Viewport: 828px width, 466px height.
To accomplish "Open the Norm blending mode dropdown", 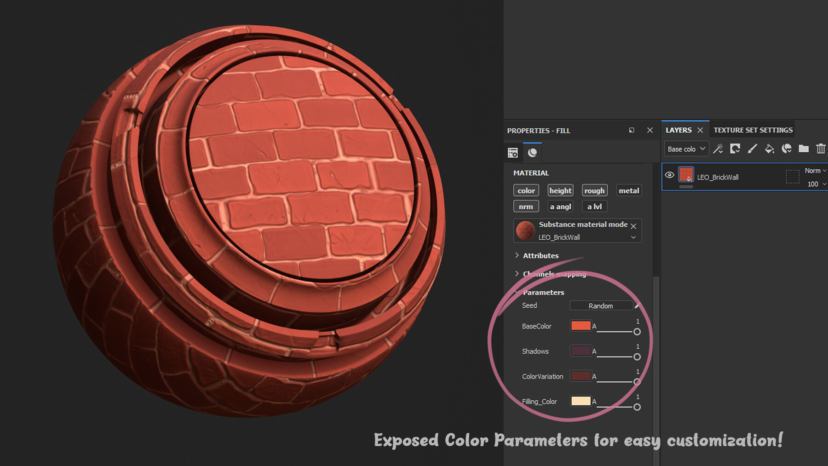I will 813,170.
